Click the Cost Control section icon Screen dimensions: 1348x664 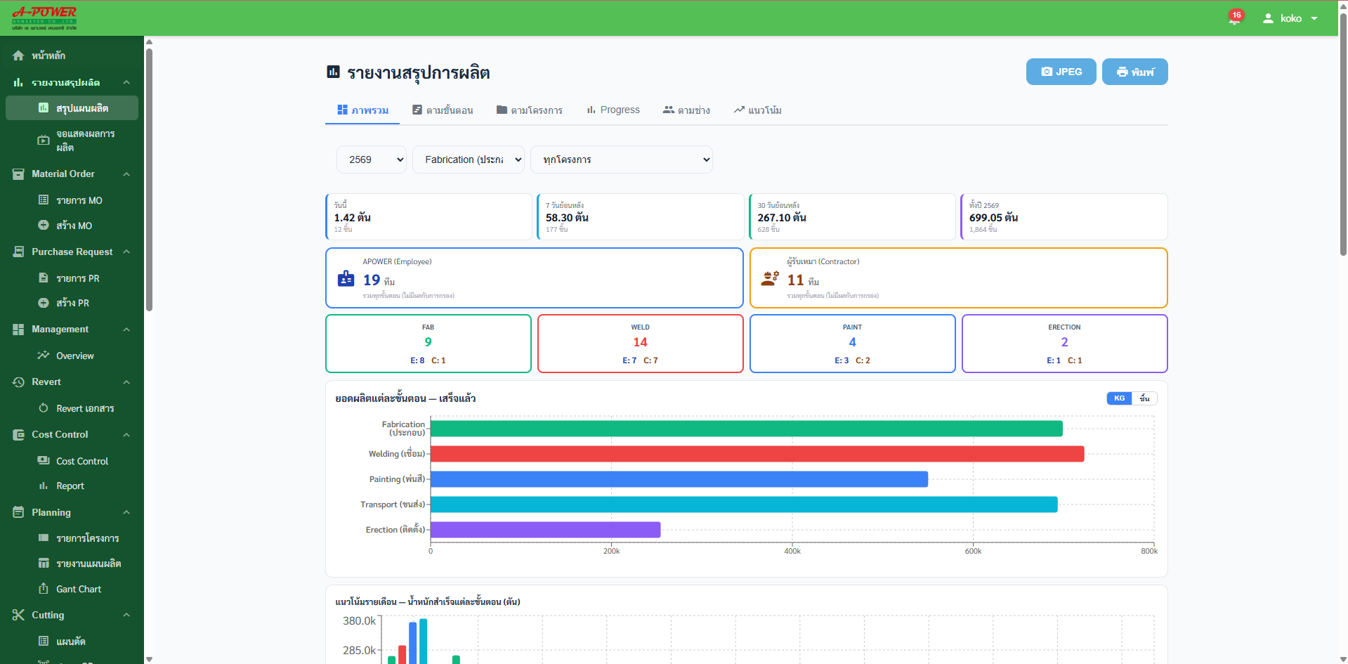coord(18,435)
